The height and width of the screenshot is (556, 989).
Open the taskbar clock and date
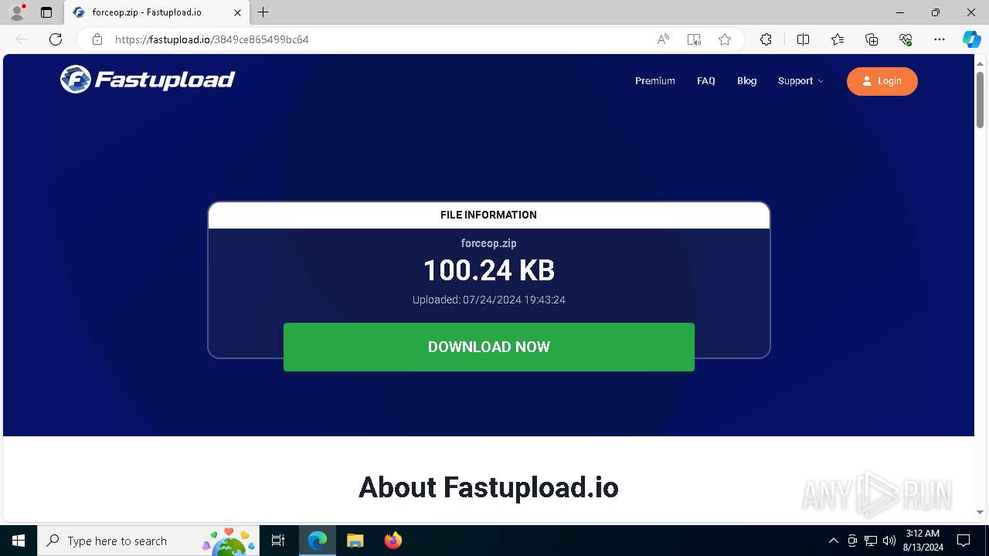point(923,541)
